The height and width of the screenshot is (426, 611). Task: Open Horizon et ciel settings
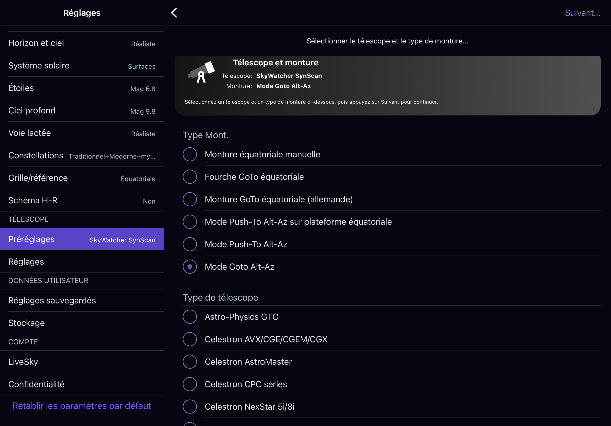tap(82, 43)
